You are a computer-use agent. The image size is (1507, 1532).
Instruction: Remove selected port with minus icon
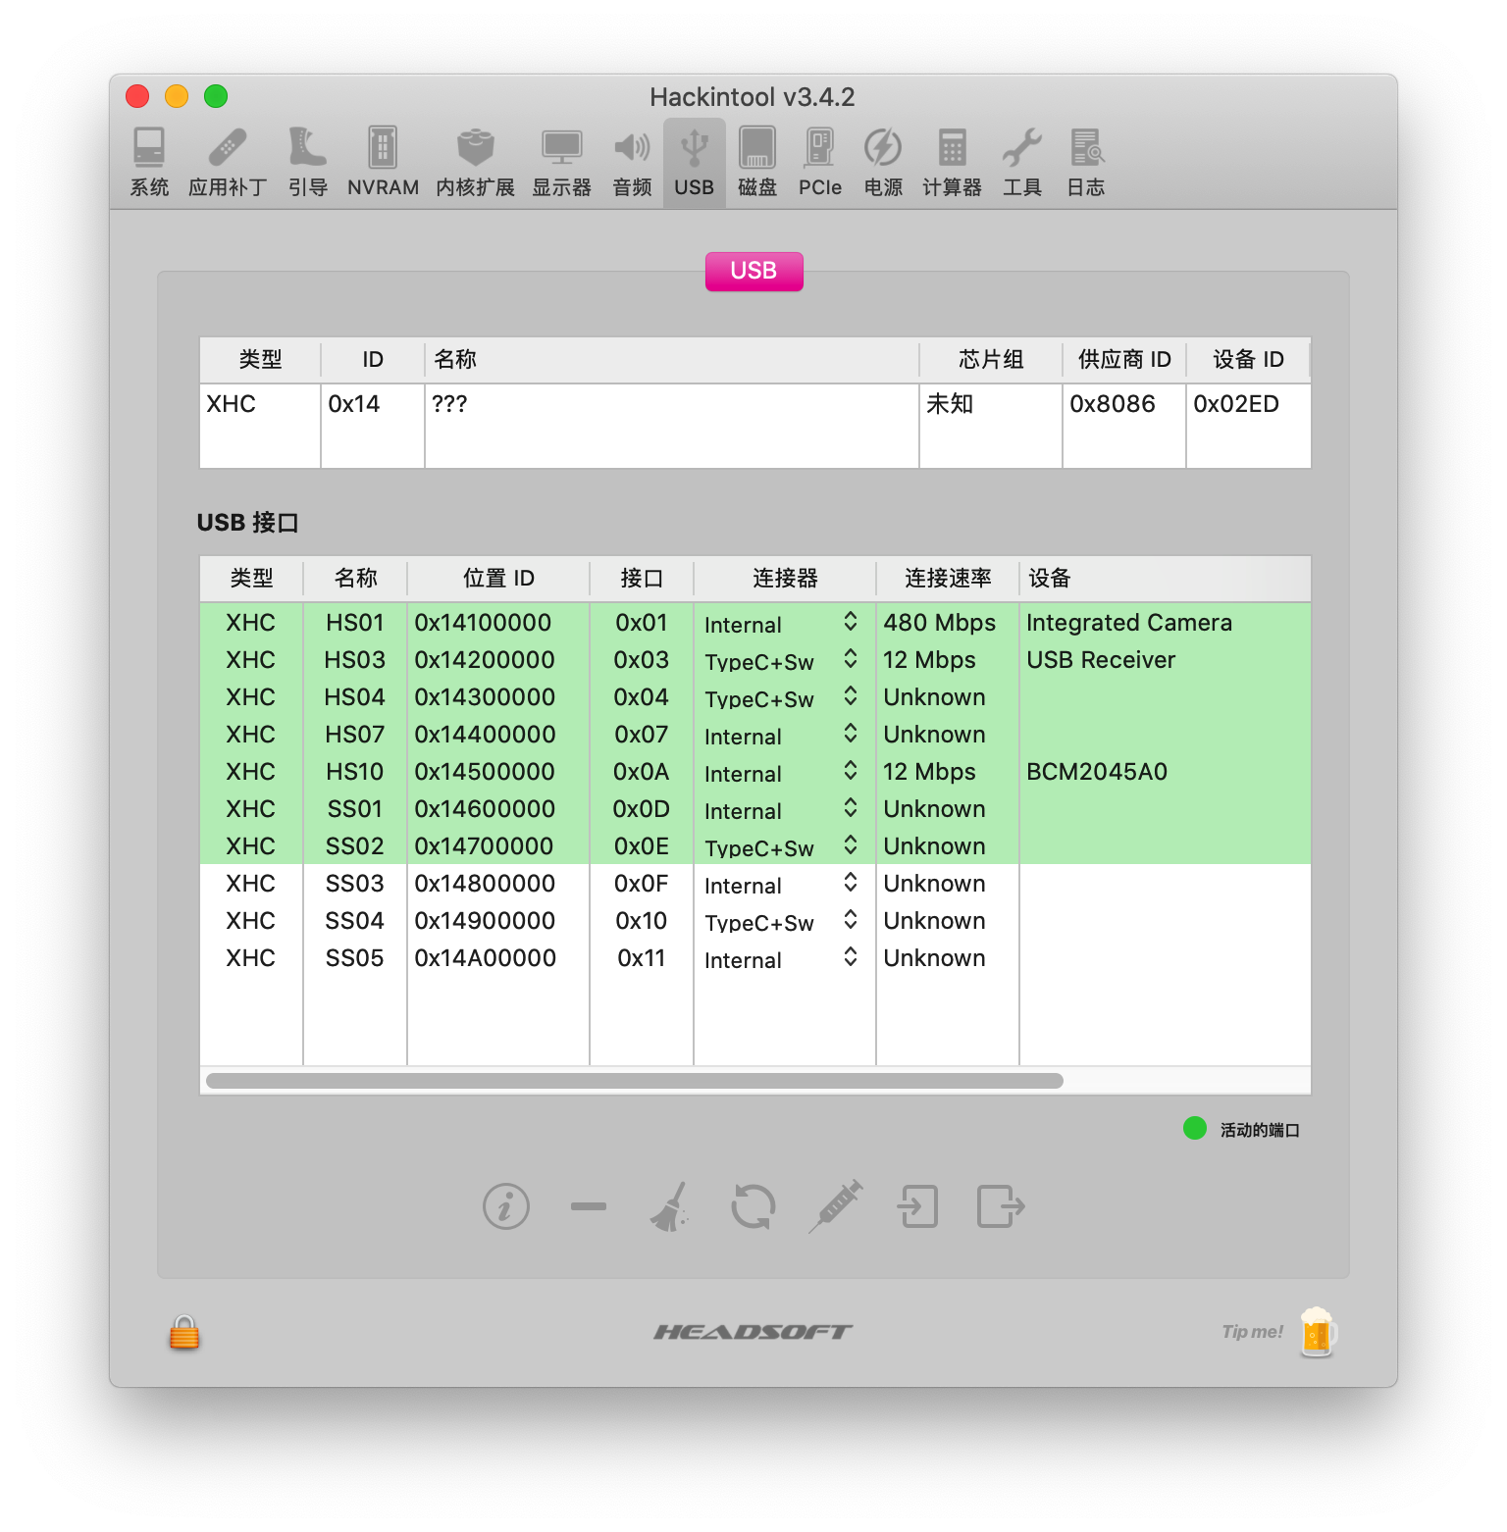click(589, 1206)
